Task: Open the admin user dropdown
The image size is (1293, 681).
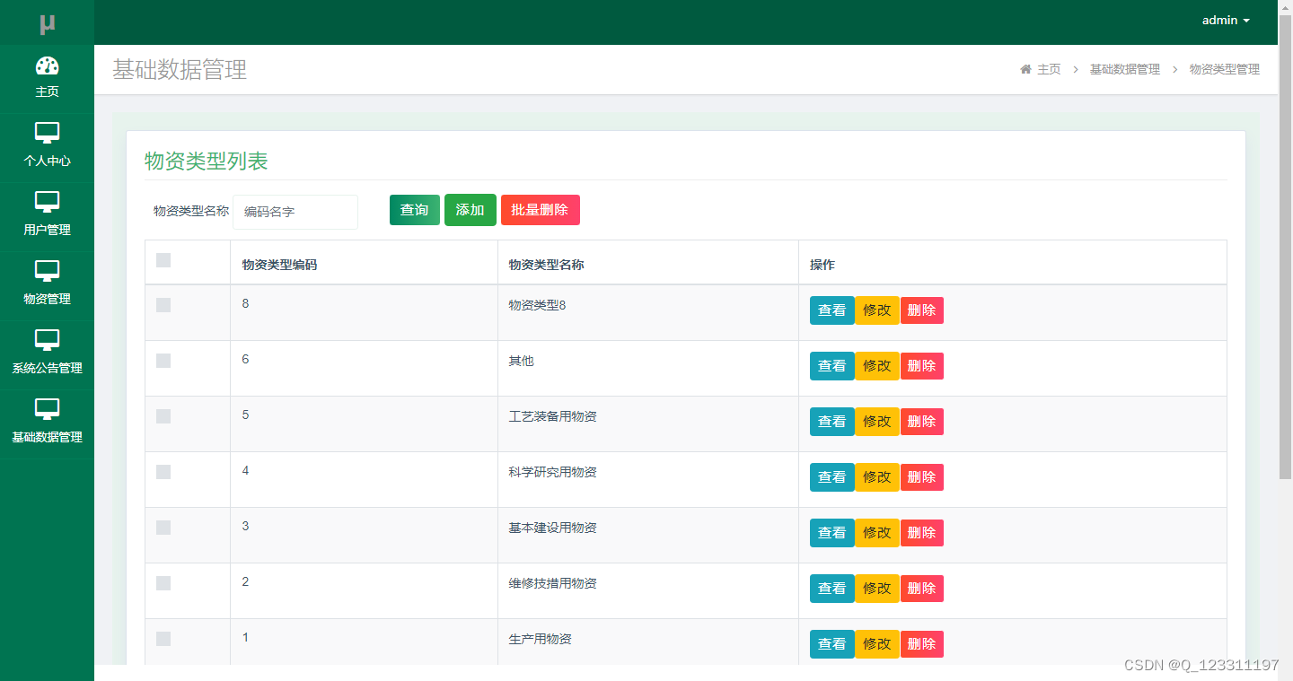Action: pos(1226,20)
